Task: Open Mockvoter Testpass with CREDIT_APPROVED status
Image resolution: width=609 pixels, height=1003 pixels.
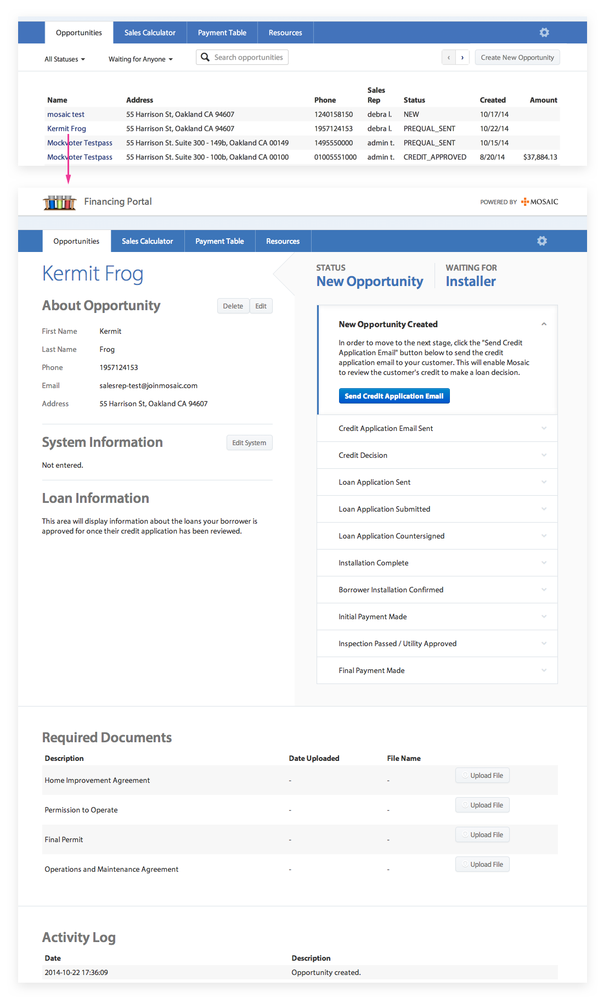Action: pos(80,157)
